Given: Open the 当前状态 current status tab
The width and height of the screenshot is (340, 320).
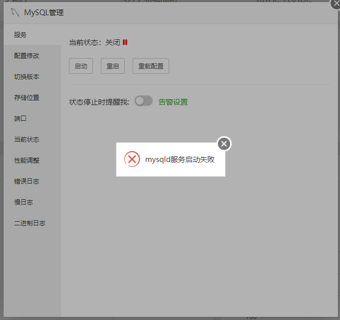Looking at the screenshot, I should [x=32, y=140].
